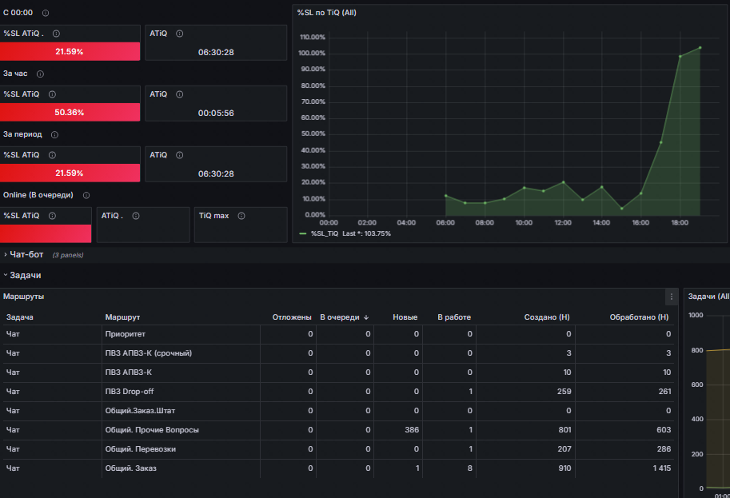Image resolution: width=730 pixels, height=498 pixels.
Task: Open the Маршруты panel three-dot menu
Action: [x=672, y=297]
